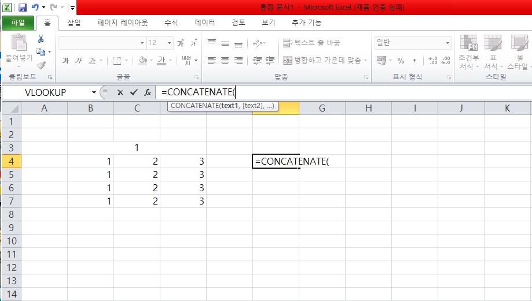Switch to the 홈 tab

click(x=47, y=23)
